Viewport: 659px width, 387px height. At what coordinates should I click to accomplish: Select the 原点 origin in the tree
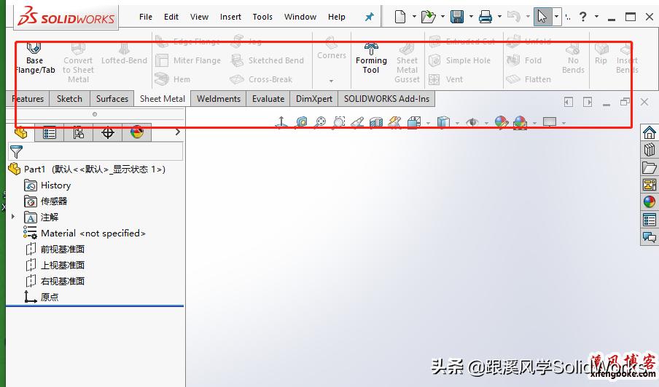click(41, 297)
